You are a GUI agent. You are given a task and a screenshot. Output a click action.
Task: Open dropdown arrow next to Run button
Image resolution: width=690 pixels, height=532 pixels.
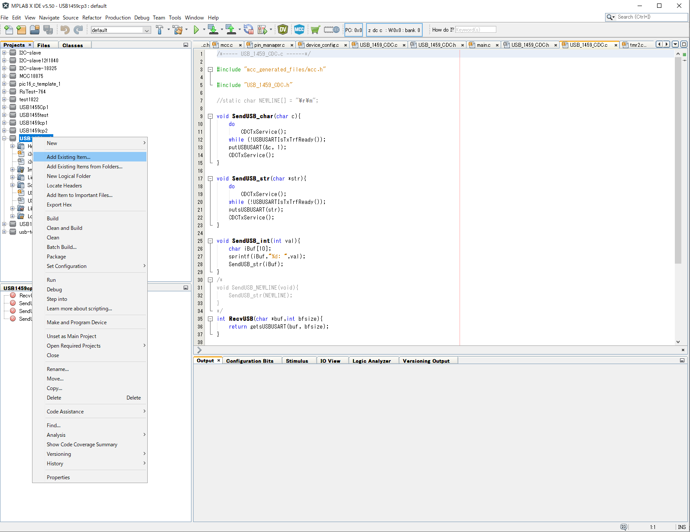tap(204, 29)
